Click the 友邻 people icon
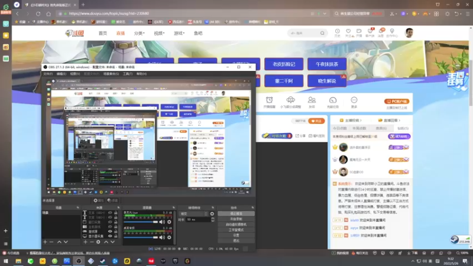 312,100
